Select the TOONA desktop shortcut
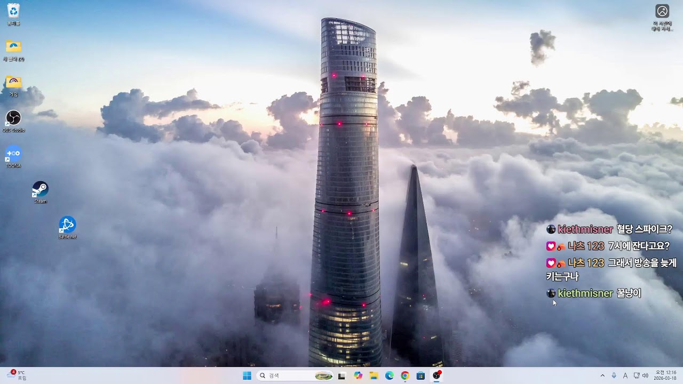683x384 pixels. [x=13, y=156]
